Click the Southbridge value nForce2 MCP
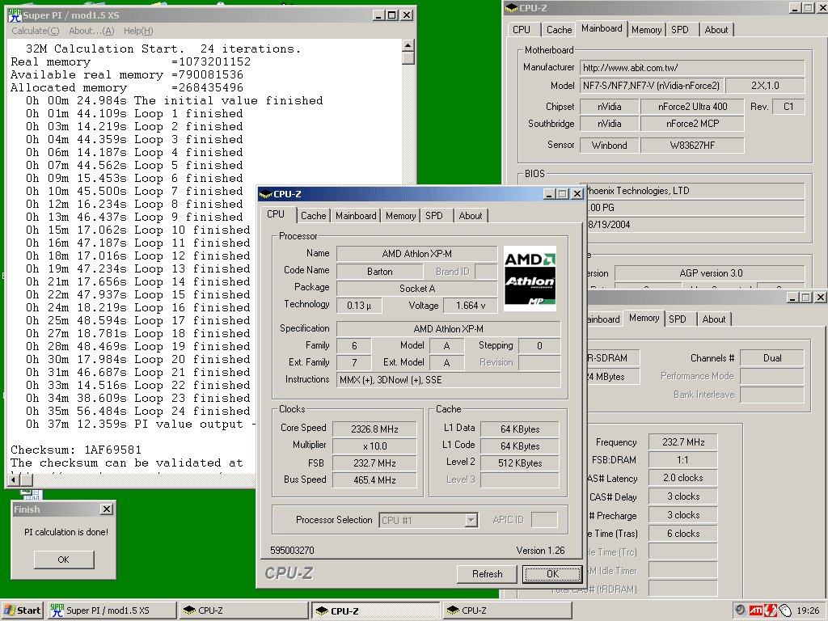 point(692,124)
